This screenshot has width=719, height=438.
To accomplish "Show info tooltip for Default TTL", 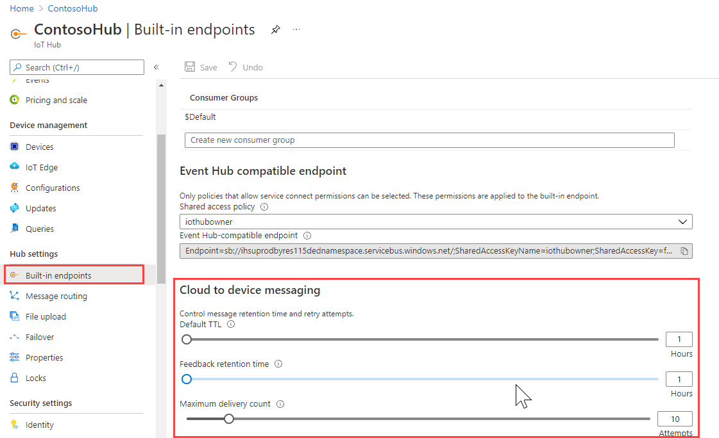I will point(231,324).
